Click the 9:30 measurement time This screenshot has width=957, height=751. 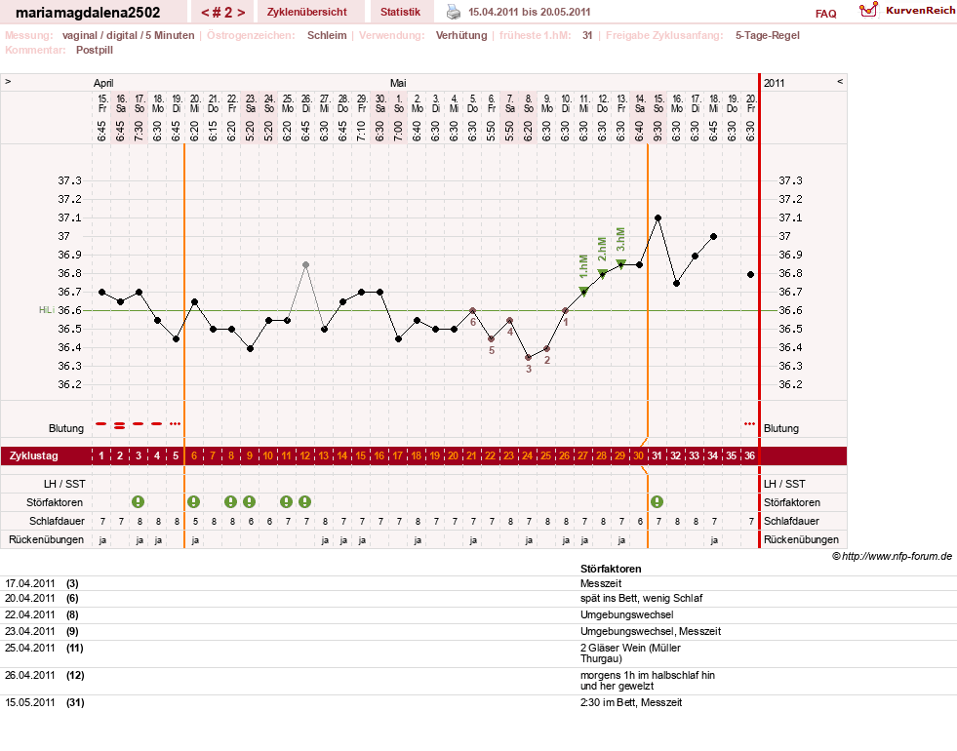click(658, 131)
